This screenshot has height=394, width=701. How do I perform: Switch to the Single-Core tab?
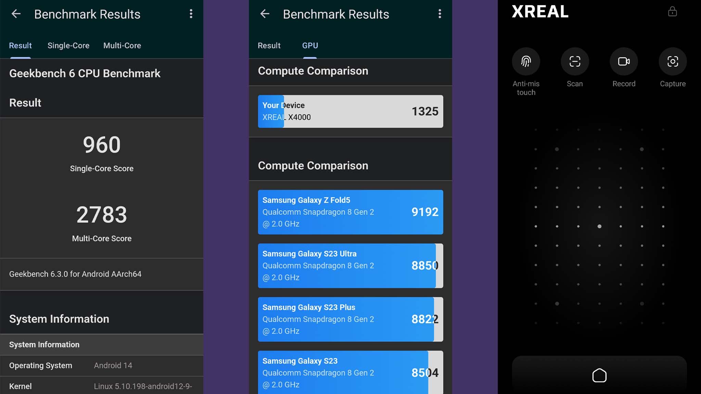[68, 45]
